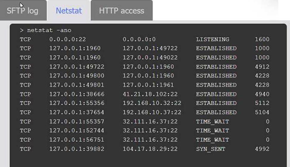Select PID 5104 in the output

click(x=262, y=112)
